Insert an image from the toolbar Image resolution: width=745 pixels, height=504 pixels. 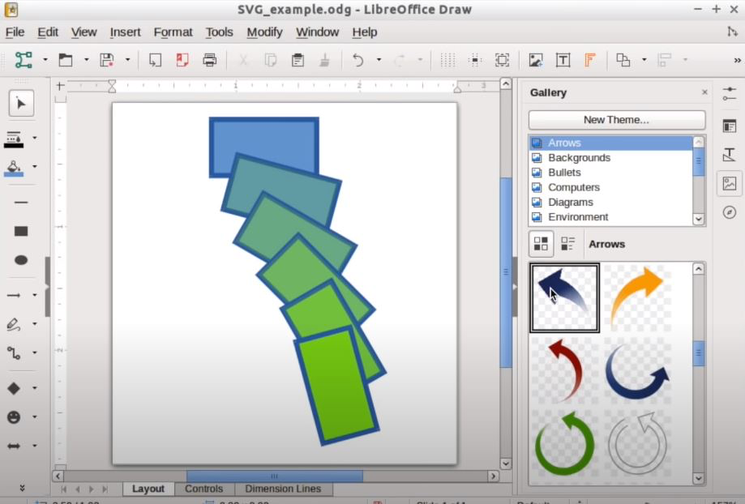pos(535,59)
